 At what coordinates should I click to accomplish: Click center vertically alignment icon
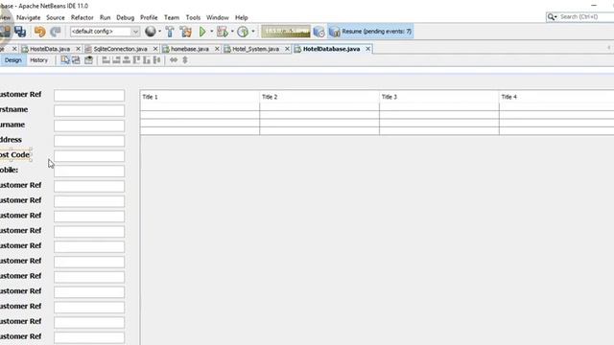tap(157, 59)
